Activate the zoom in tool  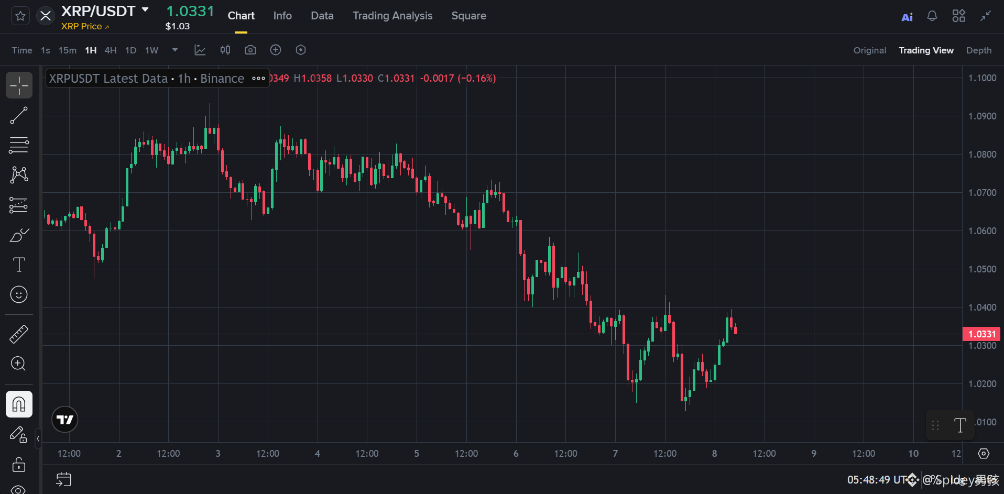19,364
